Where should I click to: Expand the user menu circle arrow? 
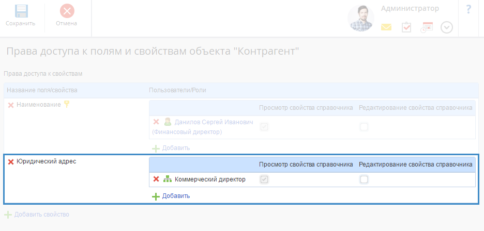[447, 27]
